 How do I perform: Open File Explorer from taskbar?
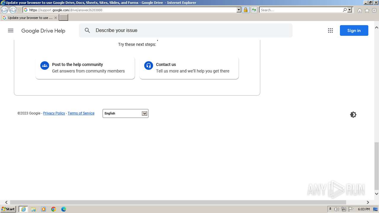33,209
